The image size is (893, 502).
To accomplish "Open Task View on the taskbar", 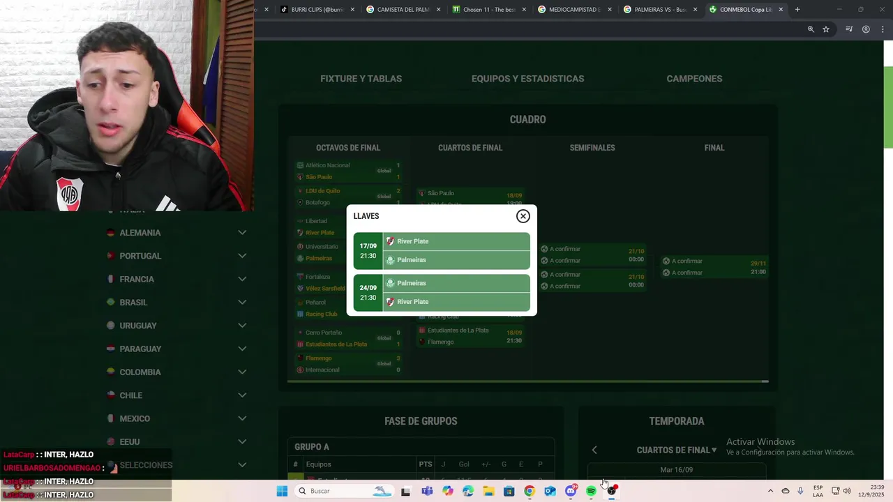I will tap(405, 491).
